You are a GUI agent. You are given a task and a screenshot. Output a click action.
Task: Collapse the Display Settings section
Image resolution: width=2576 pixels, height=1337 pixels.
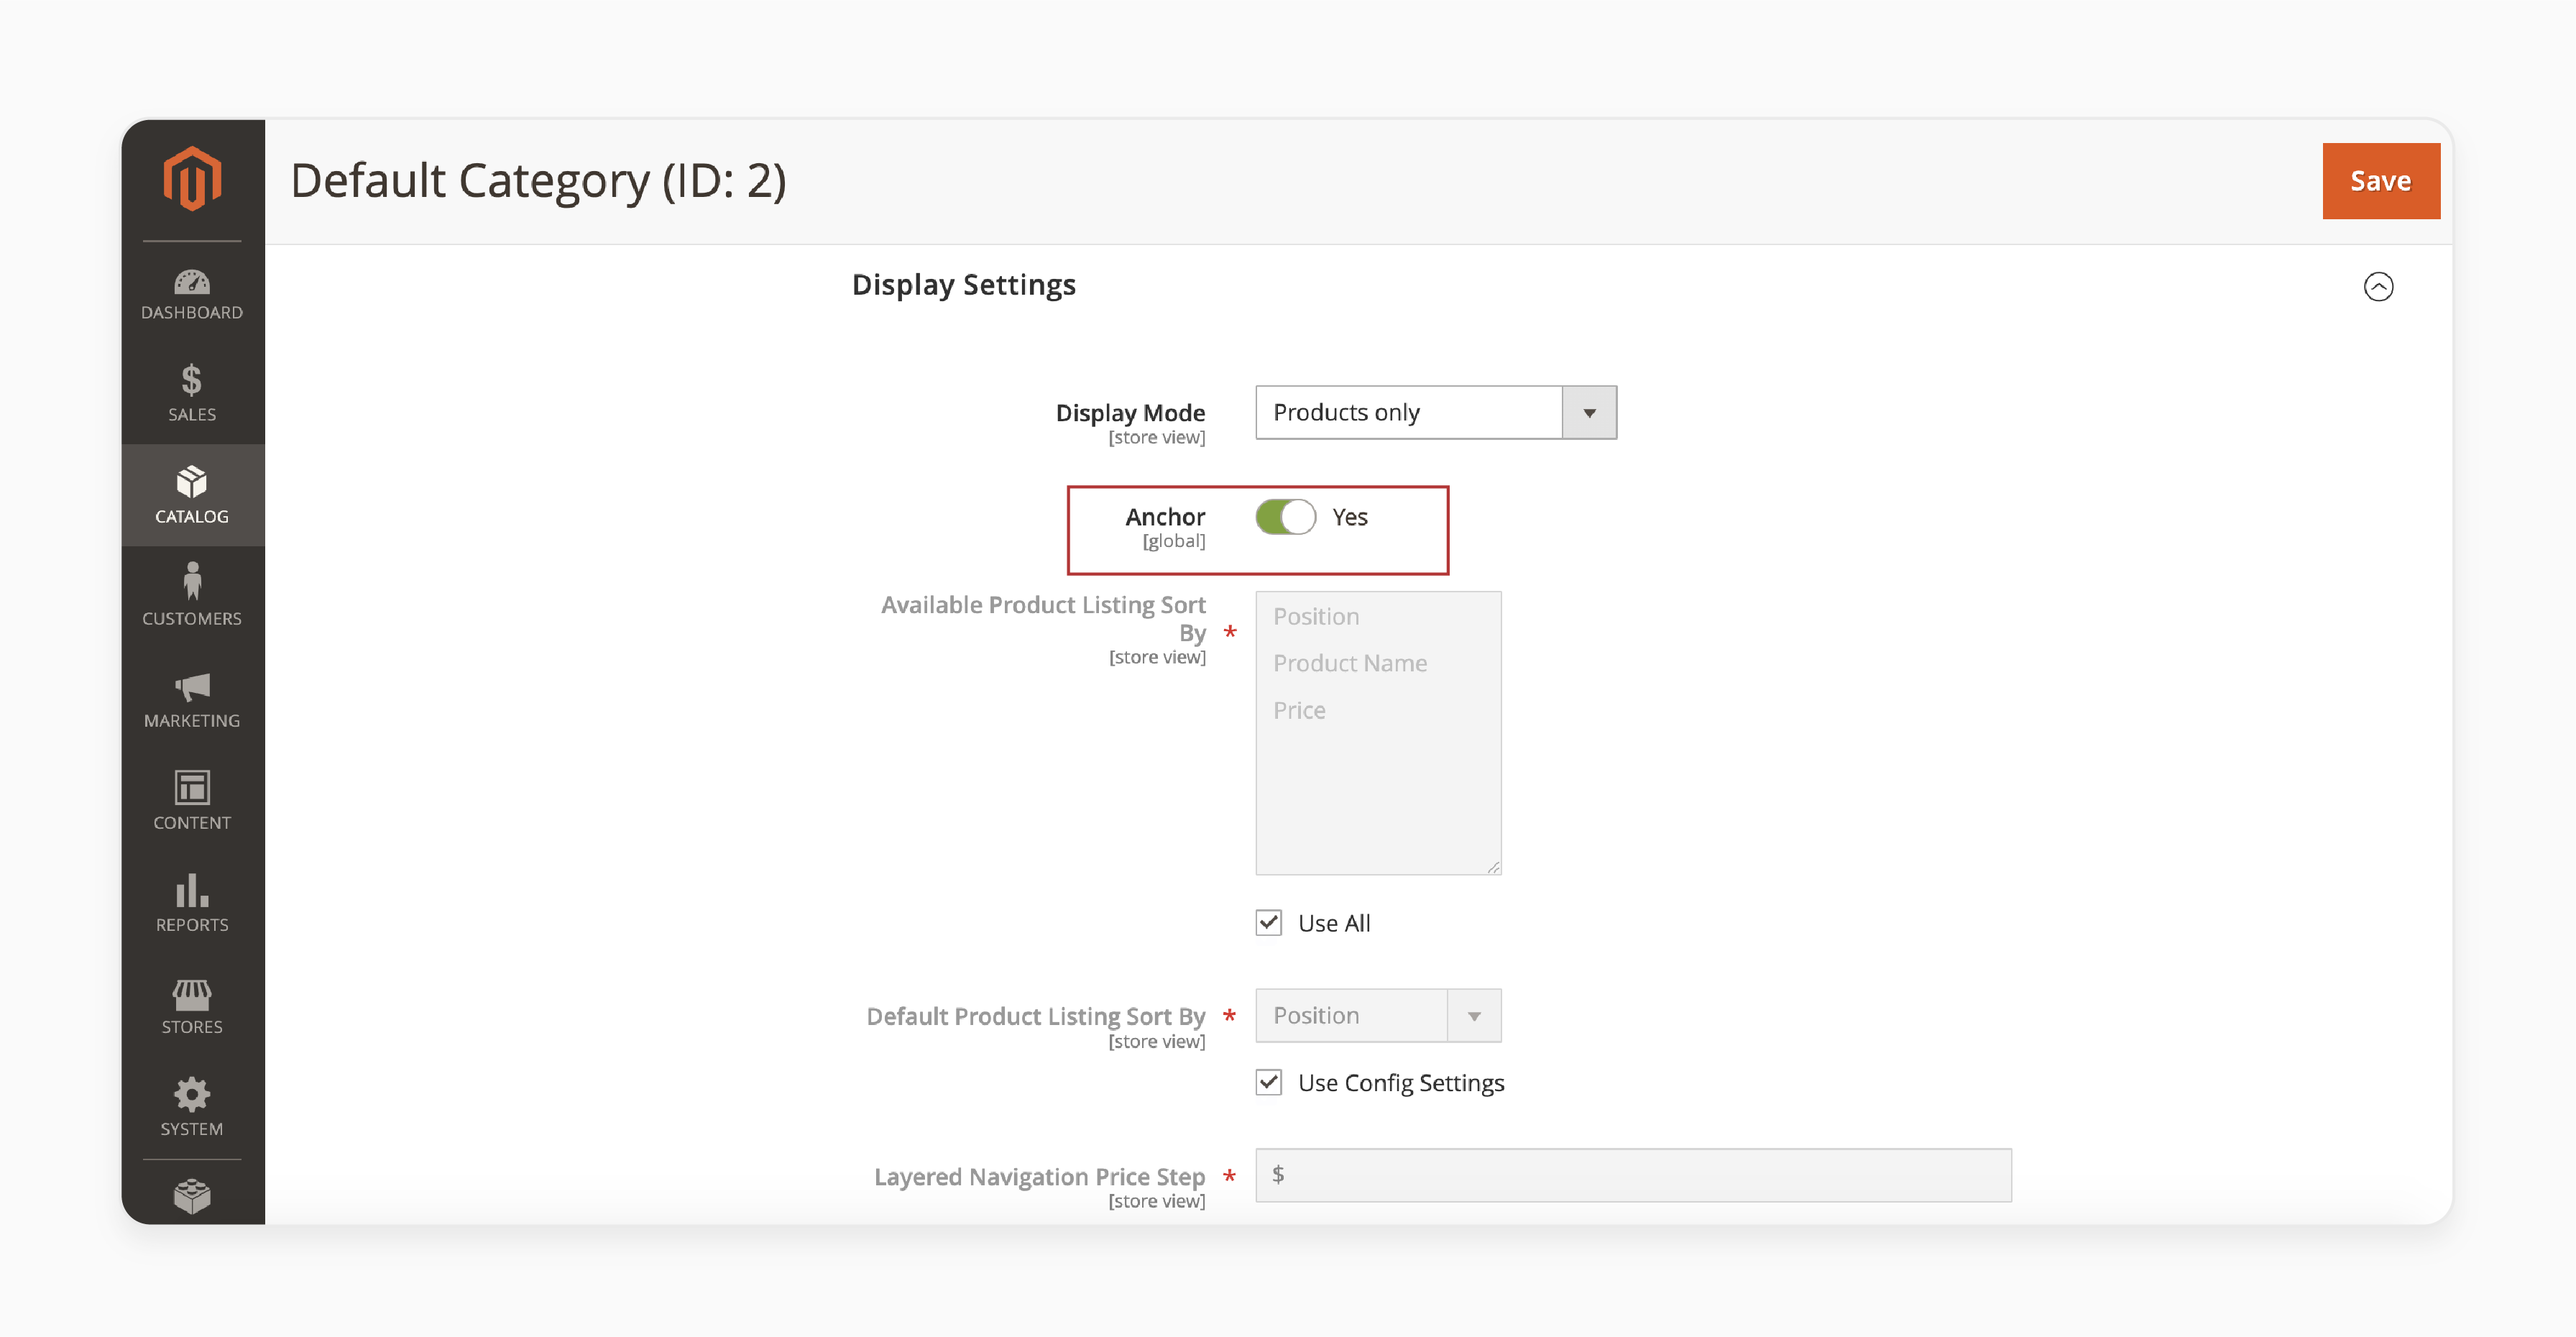point(2378,286)
